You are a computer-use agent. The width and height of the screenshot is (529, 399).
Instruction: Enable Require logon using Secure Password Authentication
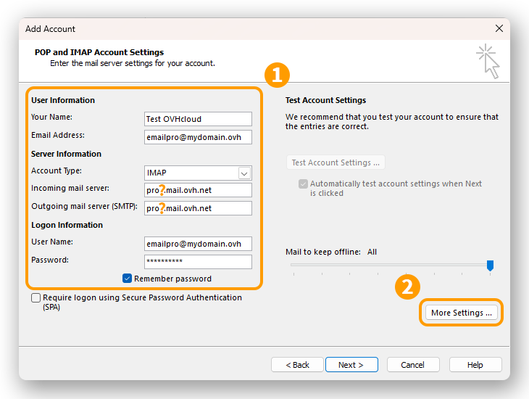[x=36, y=298]
